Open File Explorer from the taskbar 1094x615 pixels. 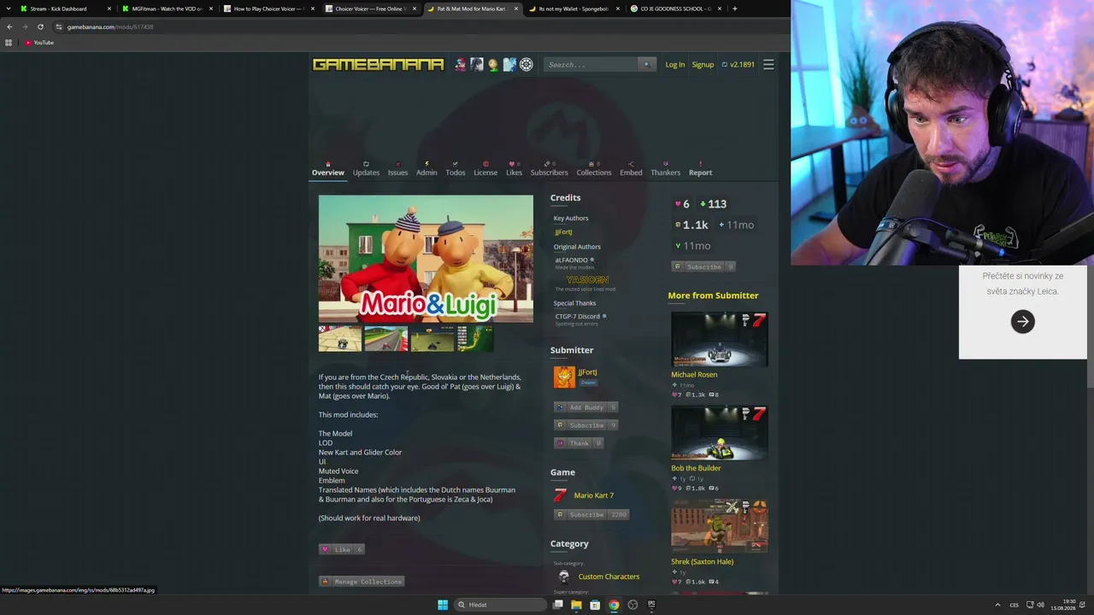point(576,605)
